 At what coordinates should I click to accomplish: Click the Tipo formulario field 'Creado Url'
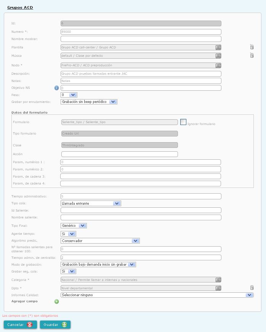coord(120,134)
